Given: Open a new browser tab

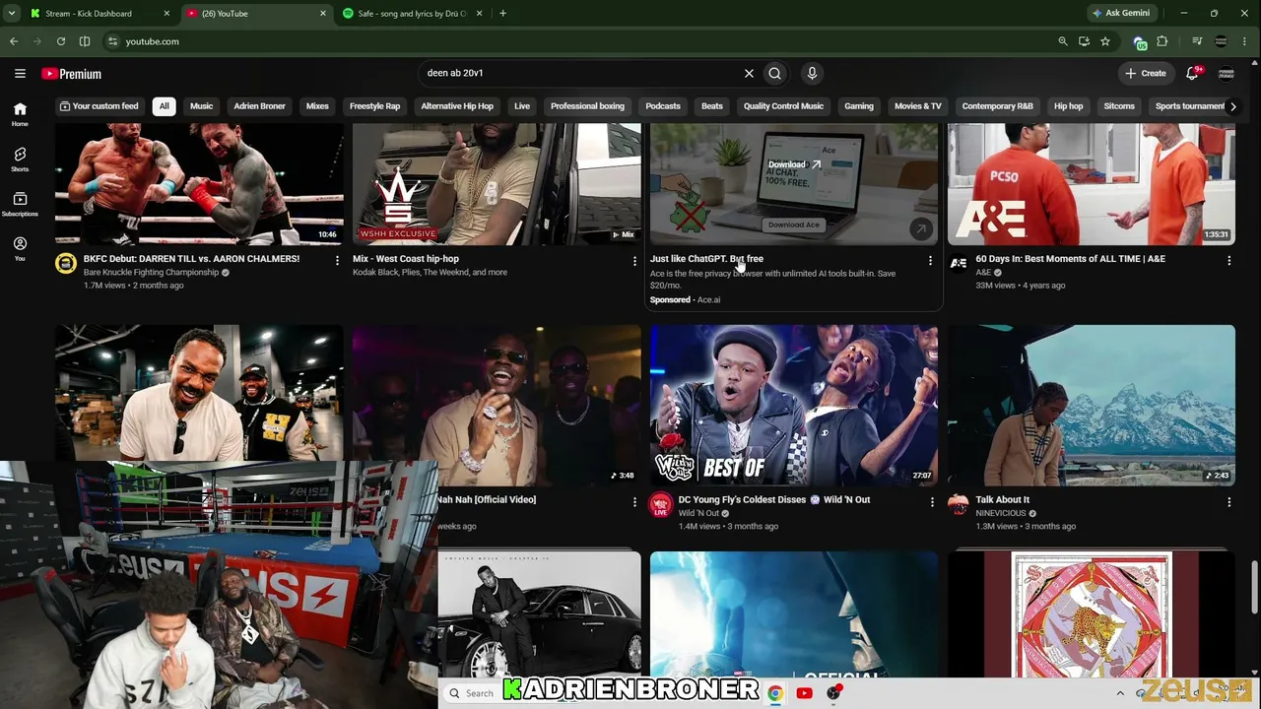Looking at the screenshot, I should 502,14.
